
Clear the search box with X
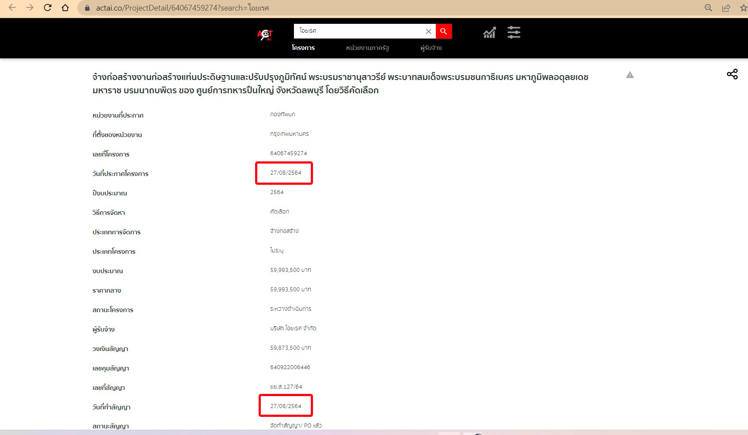coord(428,31)
